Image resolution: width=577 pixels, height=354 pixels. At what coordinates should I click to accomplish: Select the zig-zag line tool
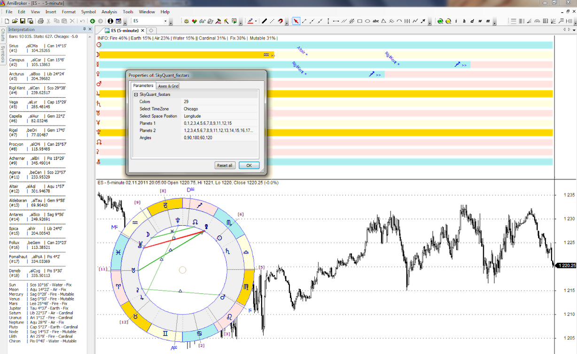tap(415, 21)
